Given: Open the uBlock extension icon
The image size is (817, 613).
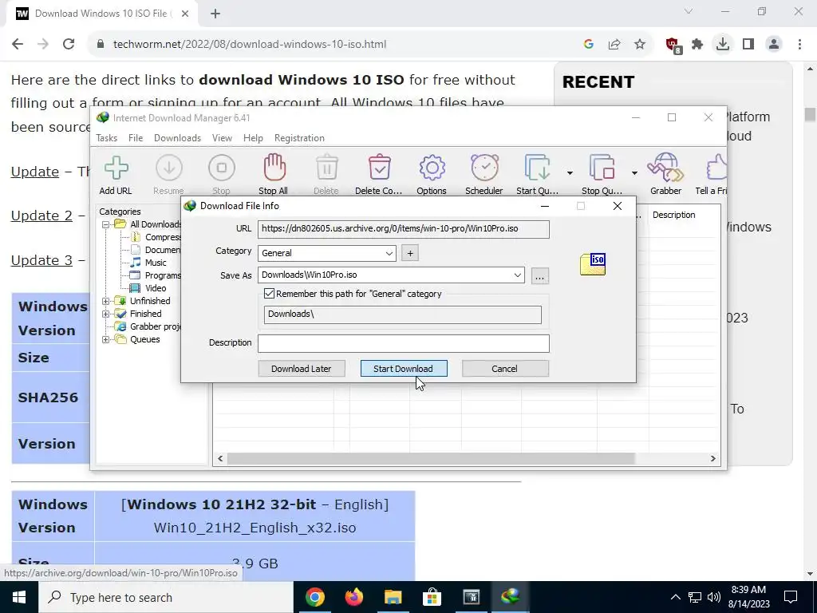Looking at the screenshot, I should click(673, 45).
